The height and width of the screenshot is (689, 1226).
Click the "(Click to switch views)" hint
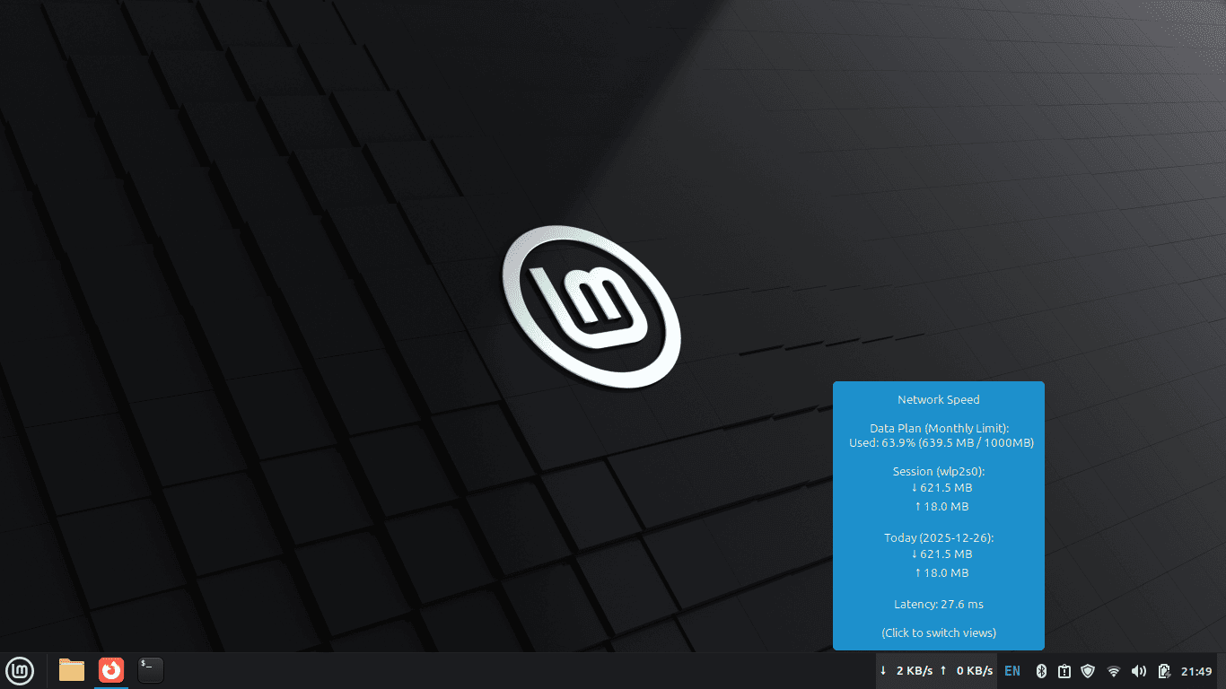pos(939,632)
